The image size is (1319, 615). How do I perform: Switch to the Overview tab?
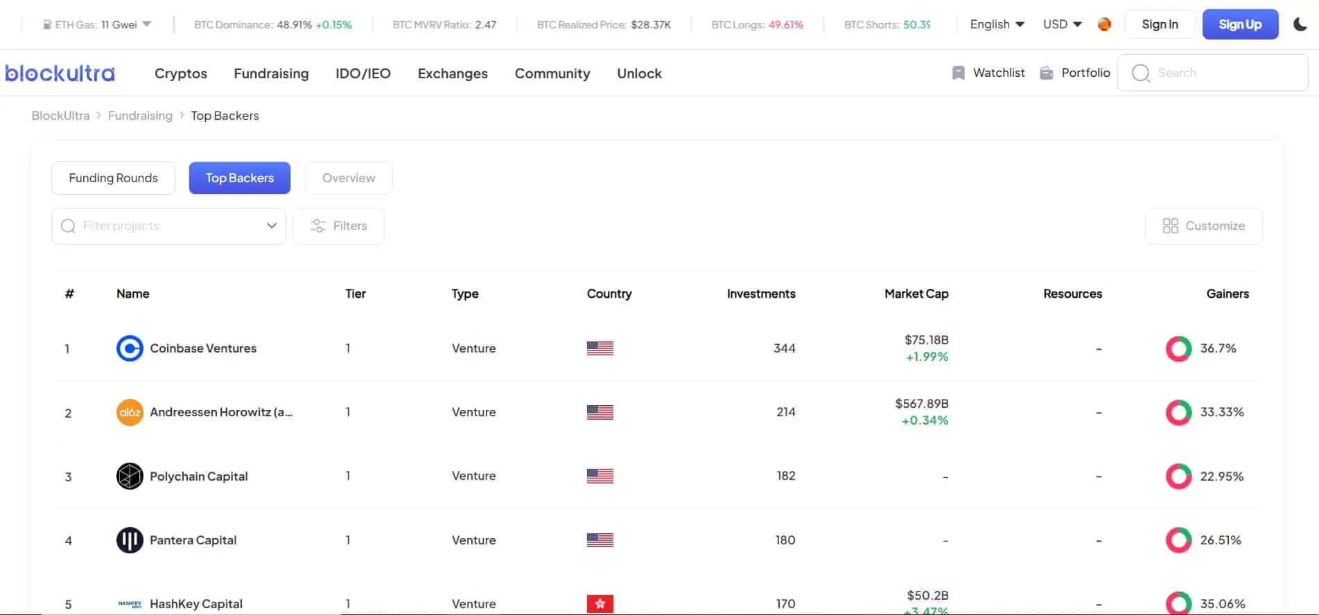pos(349,178)
